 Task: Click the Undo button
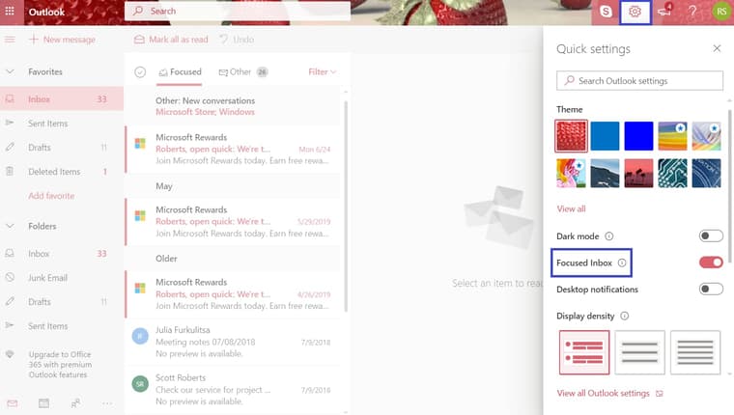[237, 40]
